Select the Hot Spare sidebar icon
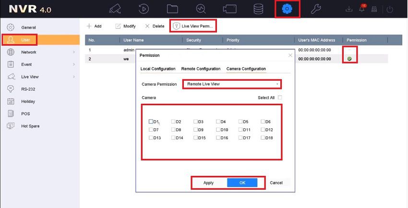This screenshot has height=208, width=408. click(x=11, y=126)
